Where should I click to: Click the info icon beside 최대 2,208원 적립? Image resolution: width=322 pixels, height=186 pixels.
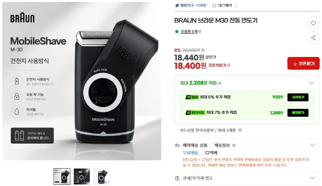(220, 83)
